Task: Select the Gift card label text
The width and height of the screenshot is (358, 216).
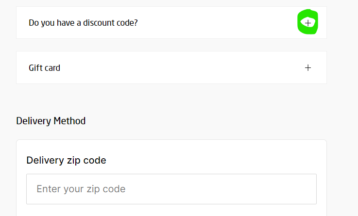Action: click(45, 68)
